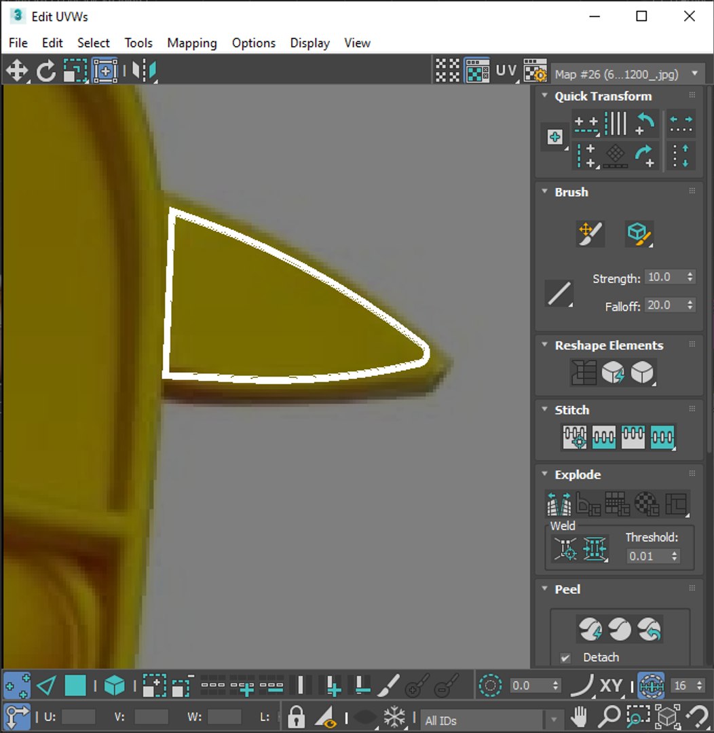Click the XY soft selection button

pos(611,685)
